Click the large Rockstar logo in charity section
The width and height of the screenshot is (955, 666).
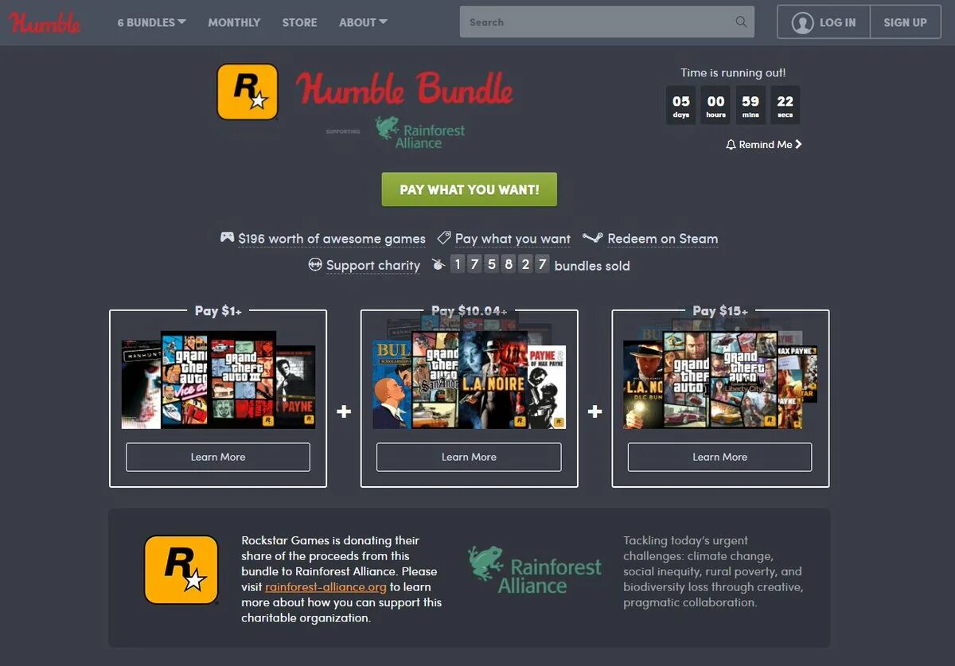pyautogui.click(x=181, y=570)
